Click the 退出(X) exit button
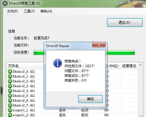Viewport: 146px width, 117px height. [125, 22]
